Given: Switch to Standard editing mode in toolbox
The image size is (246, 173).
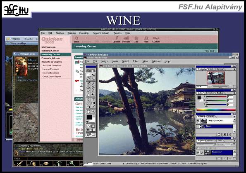Looking at the screenshot, I should (x=88, y=126).
